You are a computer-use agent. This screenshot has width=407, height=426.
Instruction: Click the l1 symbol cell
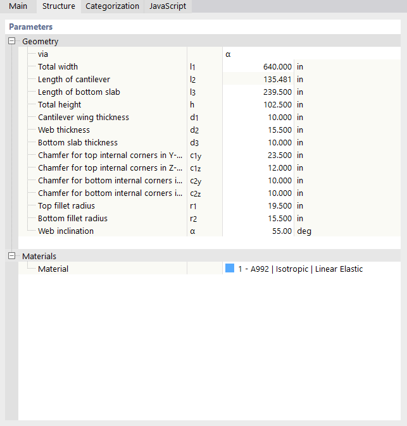click(x=204, y=66)
